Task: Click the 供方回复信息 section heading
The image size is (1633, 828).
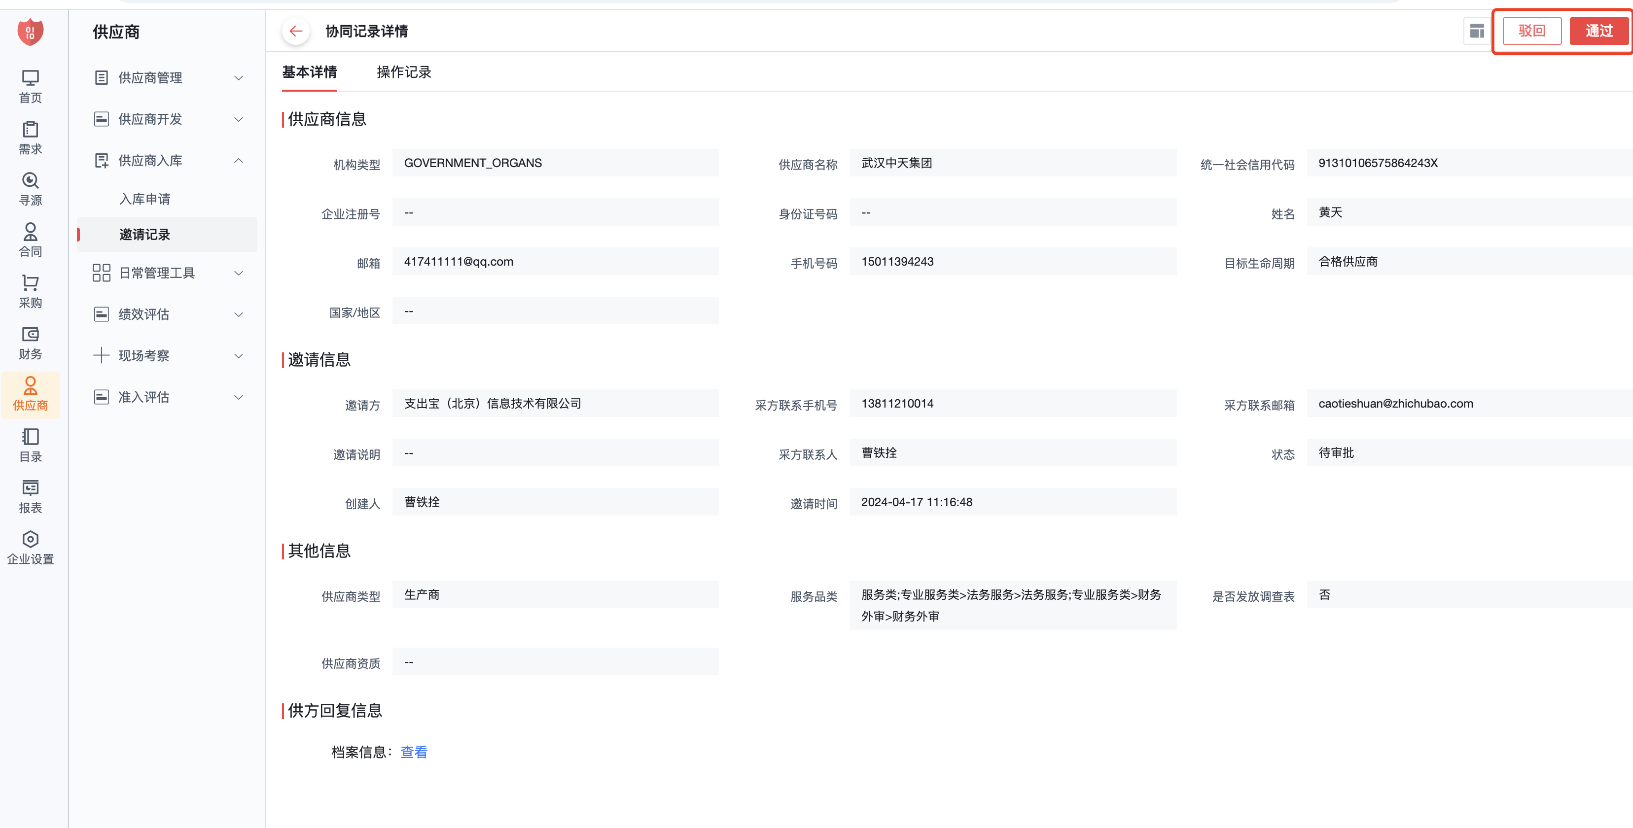Action: [335, 711]
